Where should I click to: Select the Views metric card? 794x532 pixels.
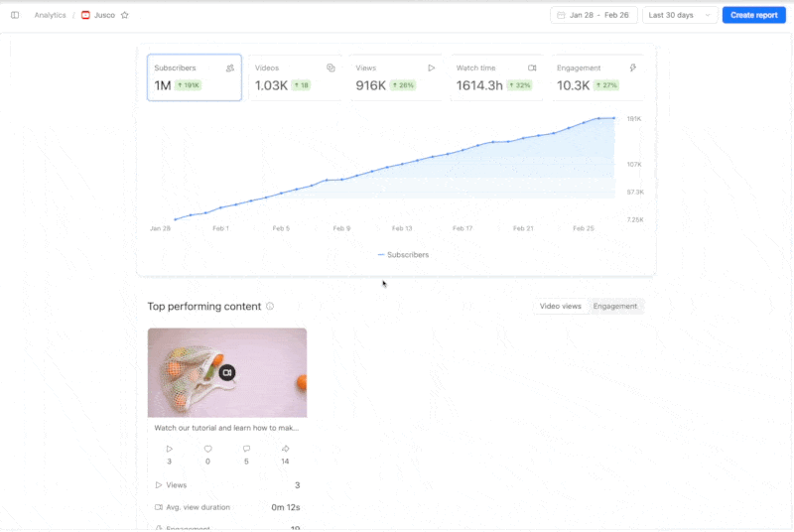[396, 77]
